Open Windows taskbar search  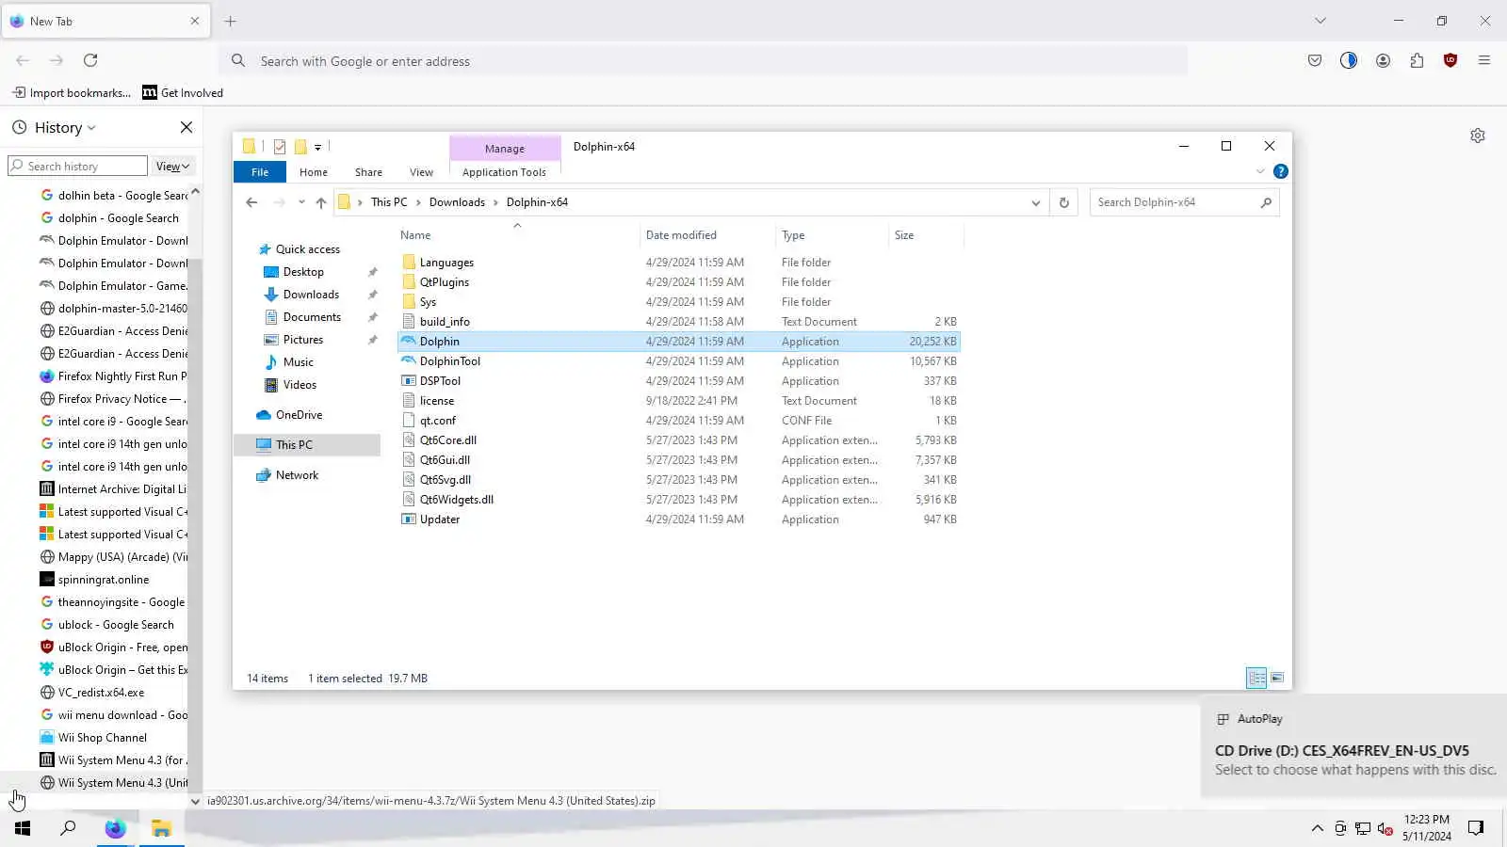68,828
